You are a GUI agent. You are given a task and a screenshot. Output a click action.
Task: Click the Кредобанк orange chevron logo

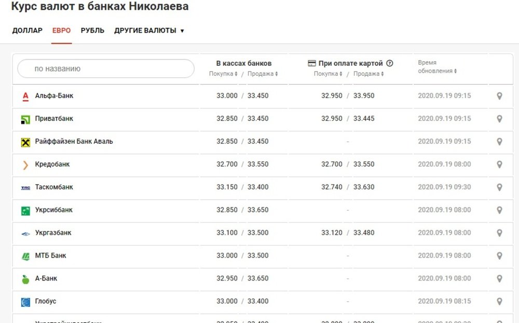point(25,165)
